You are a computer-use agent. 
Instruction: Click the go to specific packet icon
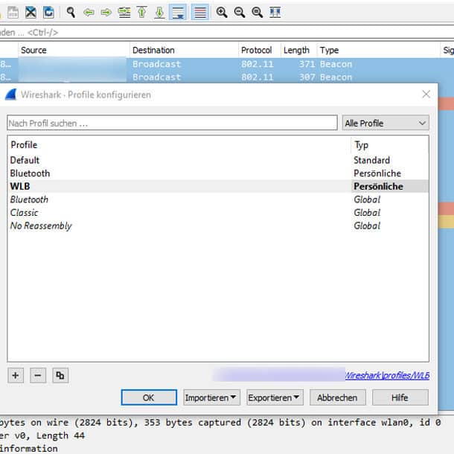(124, 12)
